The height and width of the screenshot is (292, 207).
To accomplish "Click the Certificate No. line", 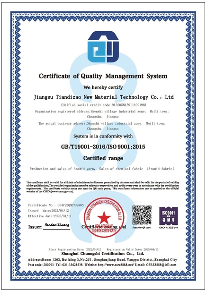I will (55, 205).
